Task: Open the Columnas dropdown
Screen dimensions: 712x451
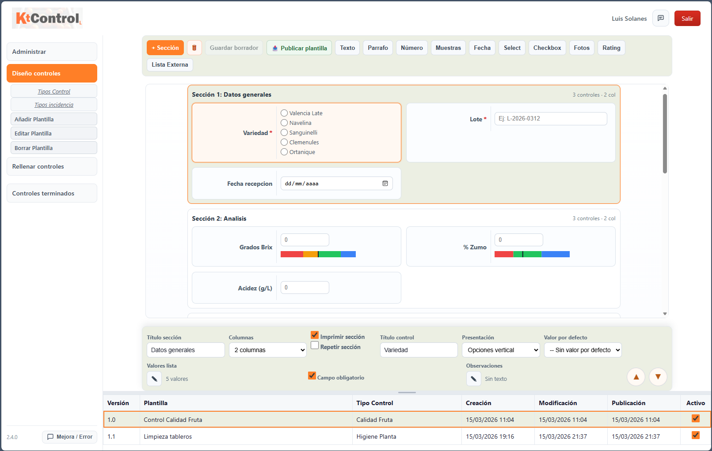Action: click(x=268, y=350)
